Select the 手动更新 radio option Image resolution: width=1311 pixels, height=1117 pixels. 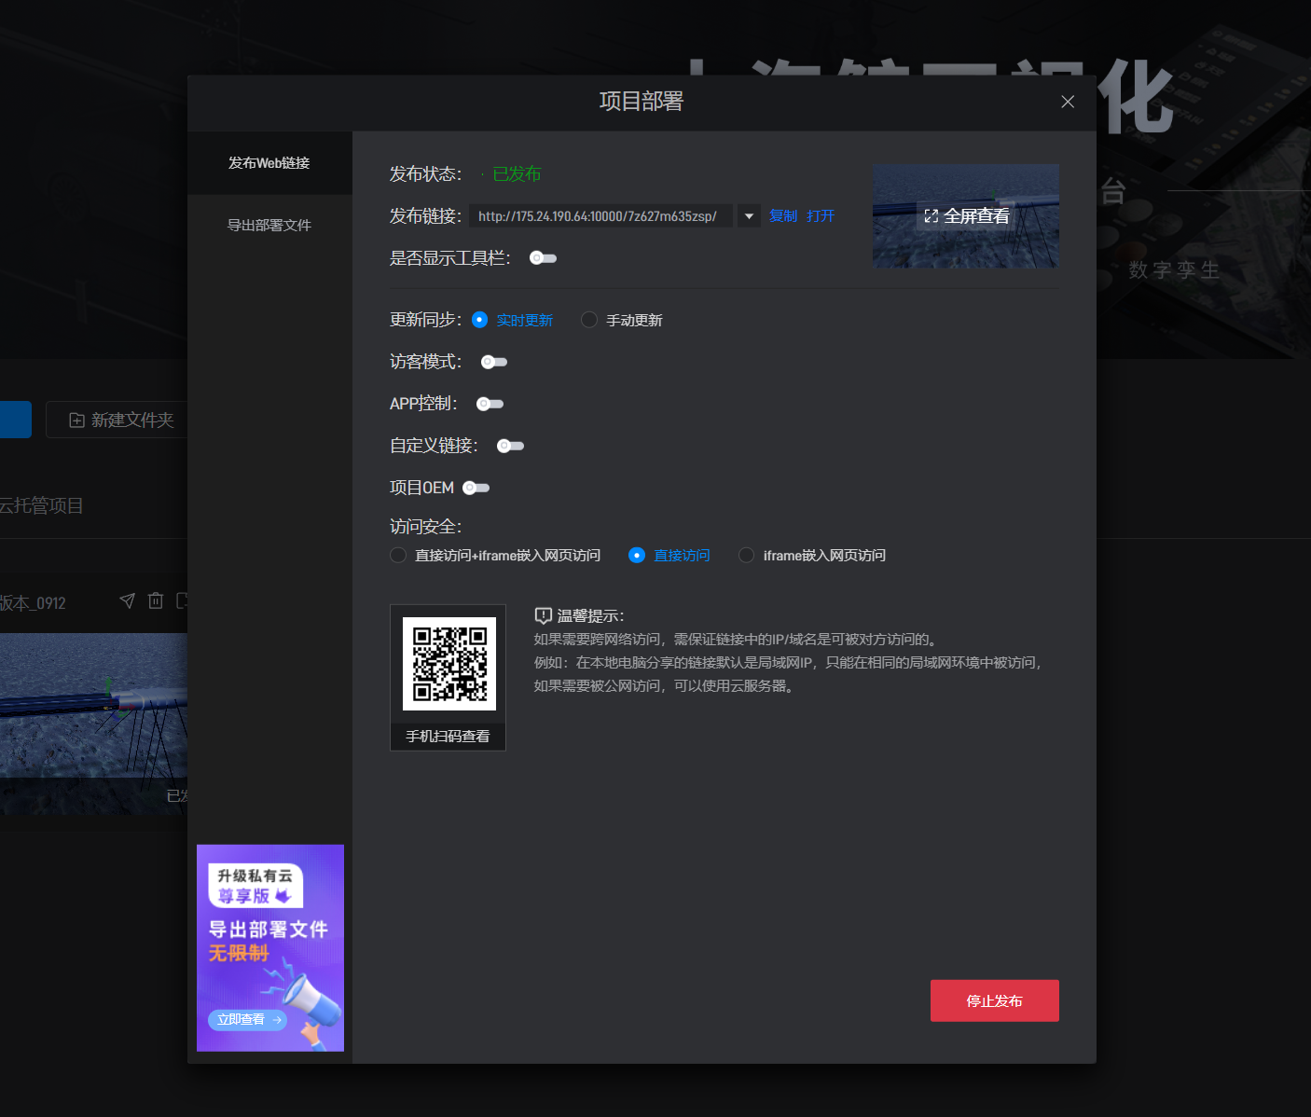(x=589, y=320)
